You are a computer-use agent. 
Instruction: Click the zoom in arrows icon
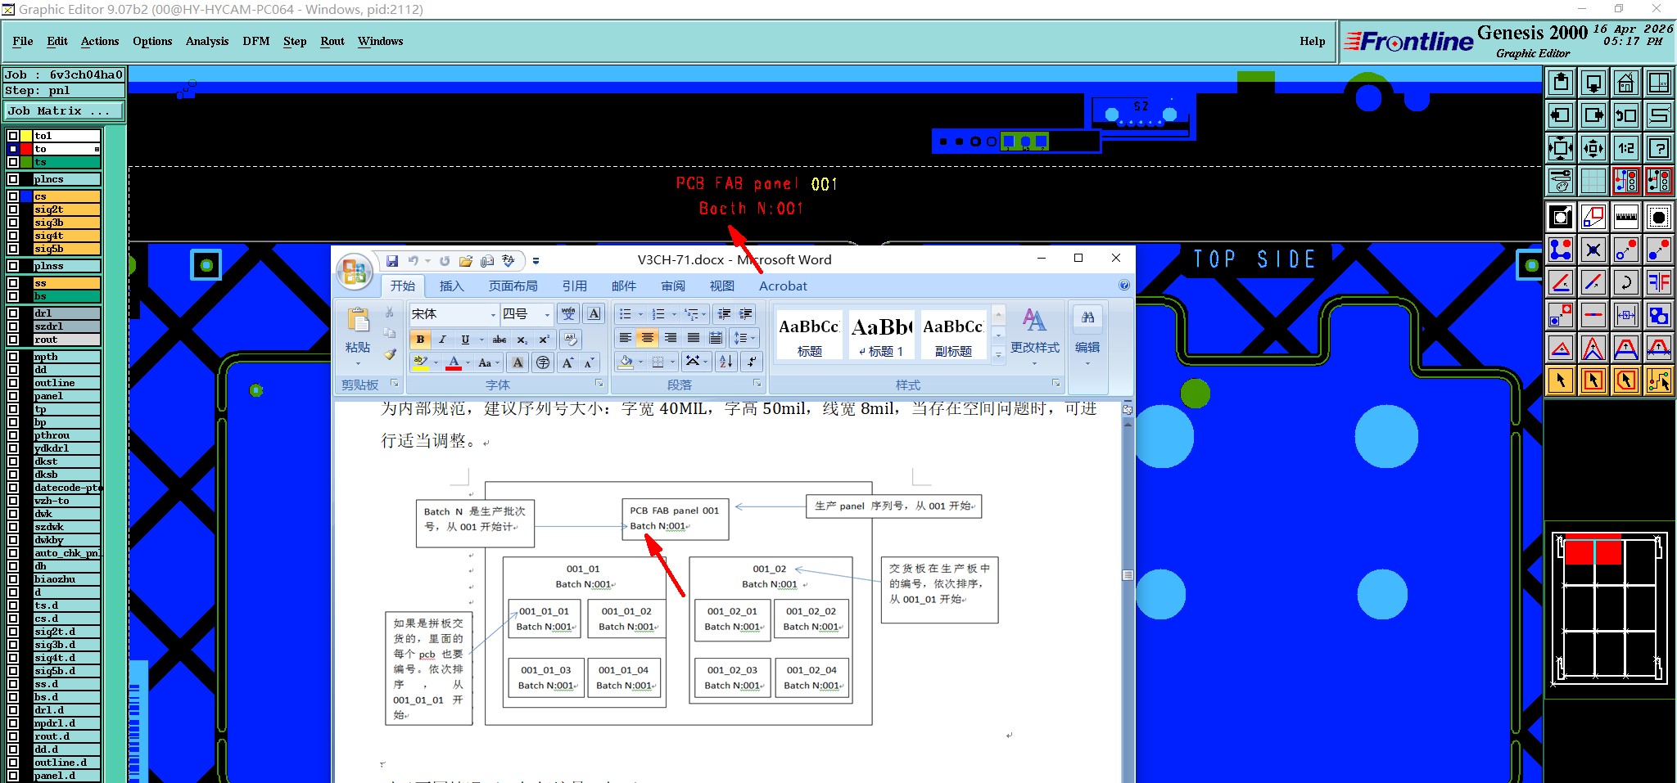1562,148
